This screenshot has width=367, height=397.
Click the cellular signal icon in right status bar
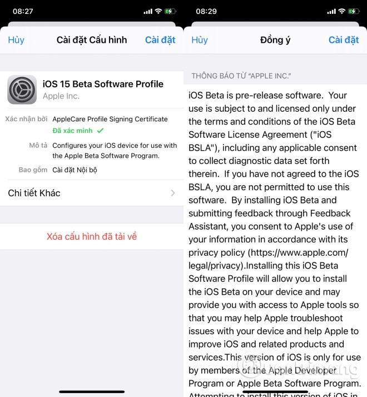[x=331, y=11]
